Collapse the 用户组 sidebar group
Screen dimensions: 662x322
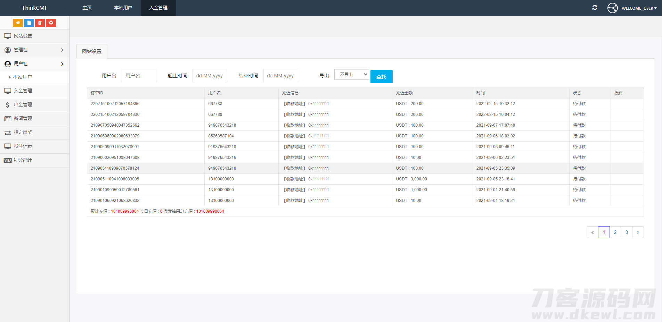tap(34, 64)
